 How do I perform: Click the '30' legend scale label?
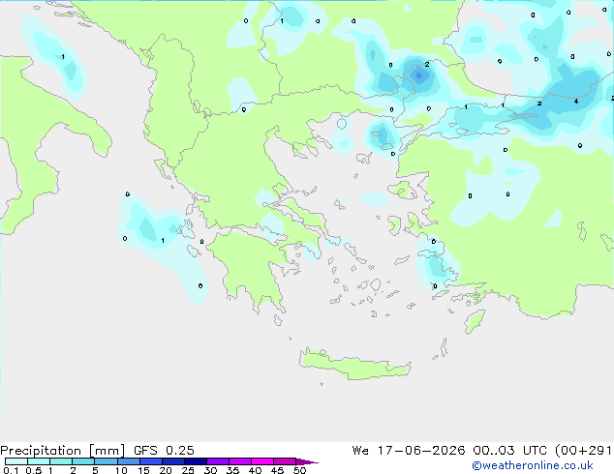(x=210, y=470)
